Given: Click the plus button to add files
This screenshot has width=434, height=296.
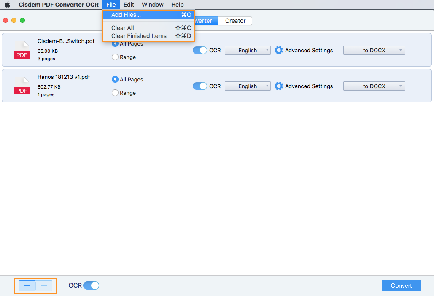Looking at the screenshot, I should point(27,286).
